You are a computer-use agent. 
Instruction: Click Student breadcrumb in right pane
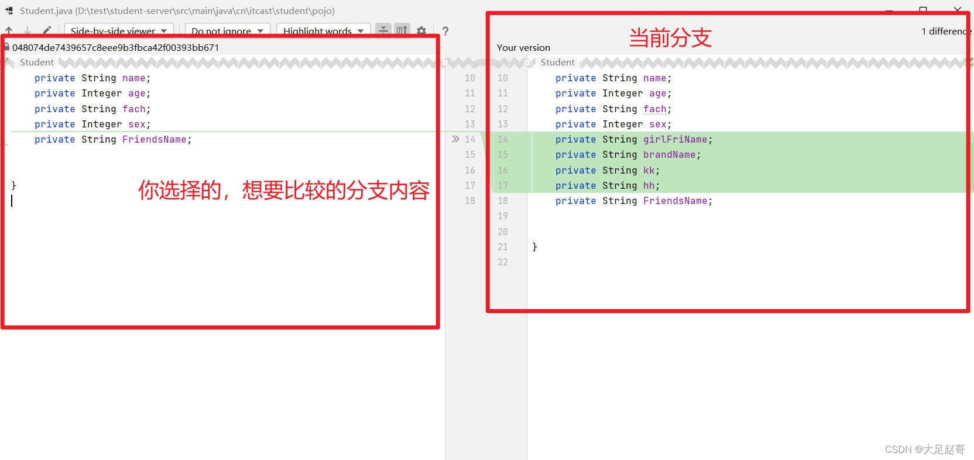coord(557,62)
